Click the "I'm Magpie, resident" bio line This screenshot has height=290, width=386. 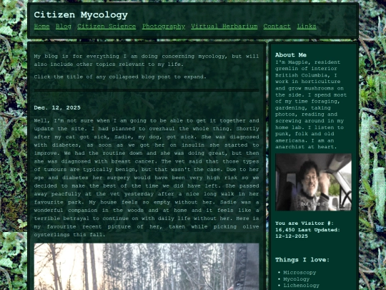pyautogui.click(x=307, y=62)
